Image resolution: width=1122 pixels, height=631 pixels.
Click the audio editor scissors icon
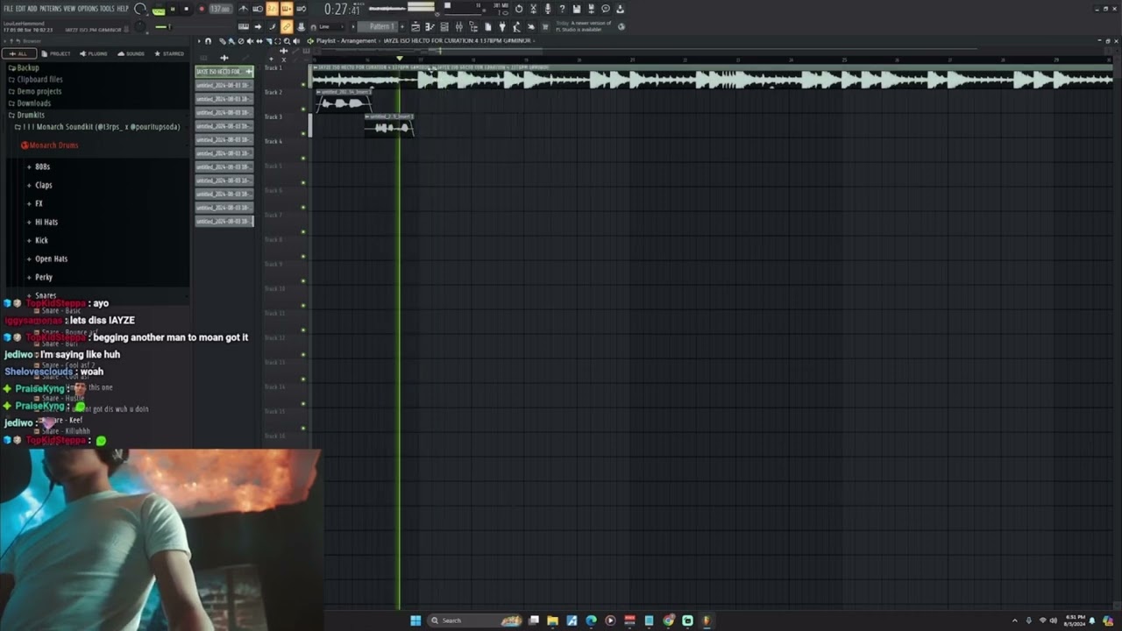tap(533, 9)
